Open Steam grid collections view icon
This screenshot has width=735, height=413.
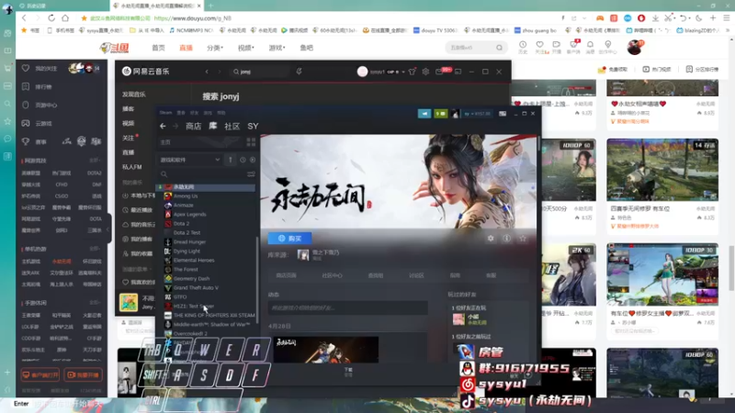pyautogui.click(x=251, y=142)
